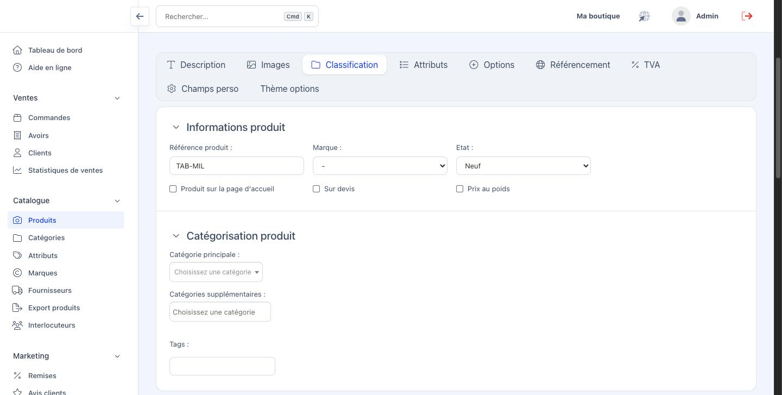Viewport: 782px width, 395px height.
Task: Switch to the Description tab
Action: point(196,65)
